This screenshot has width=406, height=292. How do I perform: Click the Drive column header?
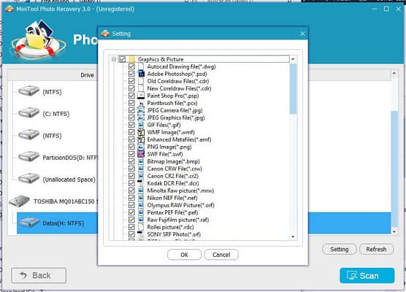click(87, 75)
